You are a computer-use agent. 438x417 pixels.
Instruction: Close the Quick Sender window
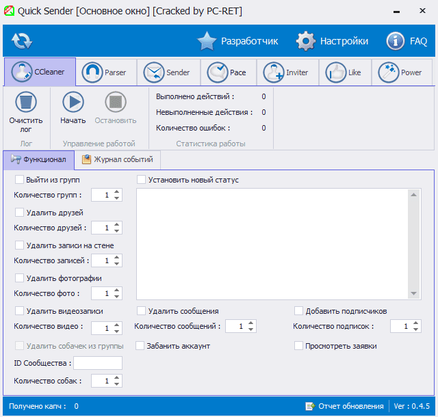[422, 11]
